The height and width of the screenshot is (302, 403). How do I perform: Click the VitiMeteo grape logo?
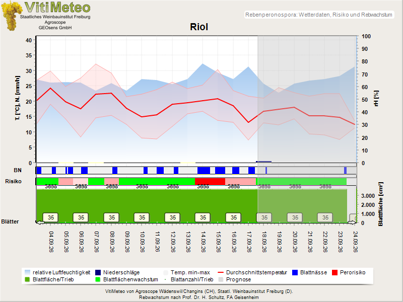click(11, 17)
